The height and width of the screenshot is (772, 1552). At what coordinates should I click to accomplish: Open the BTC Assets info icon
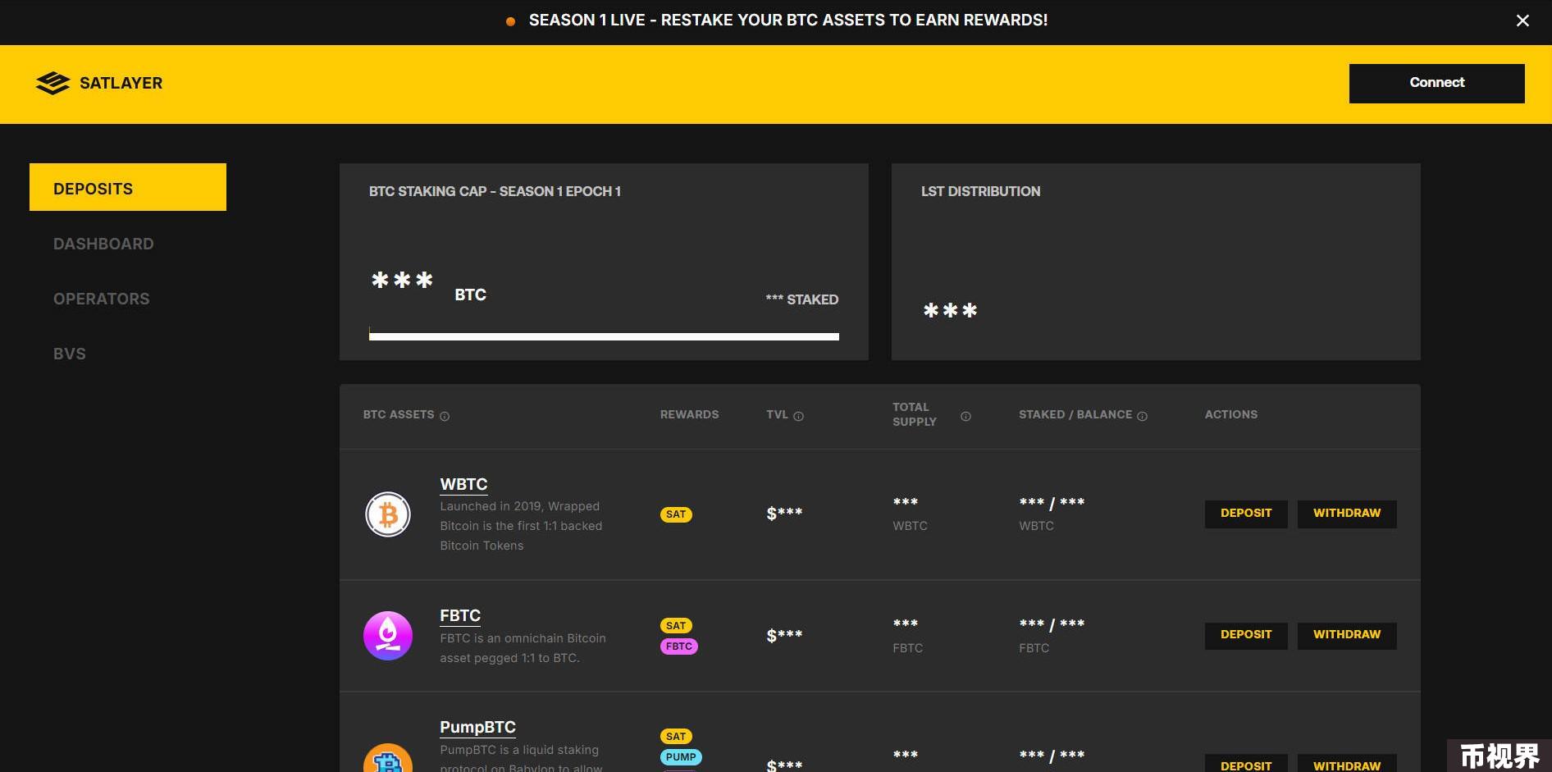point(445,416)
